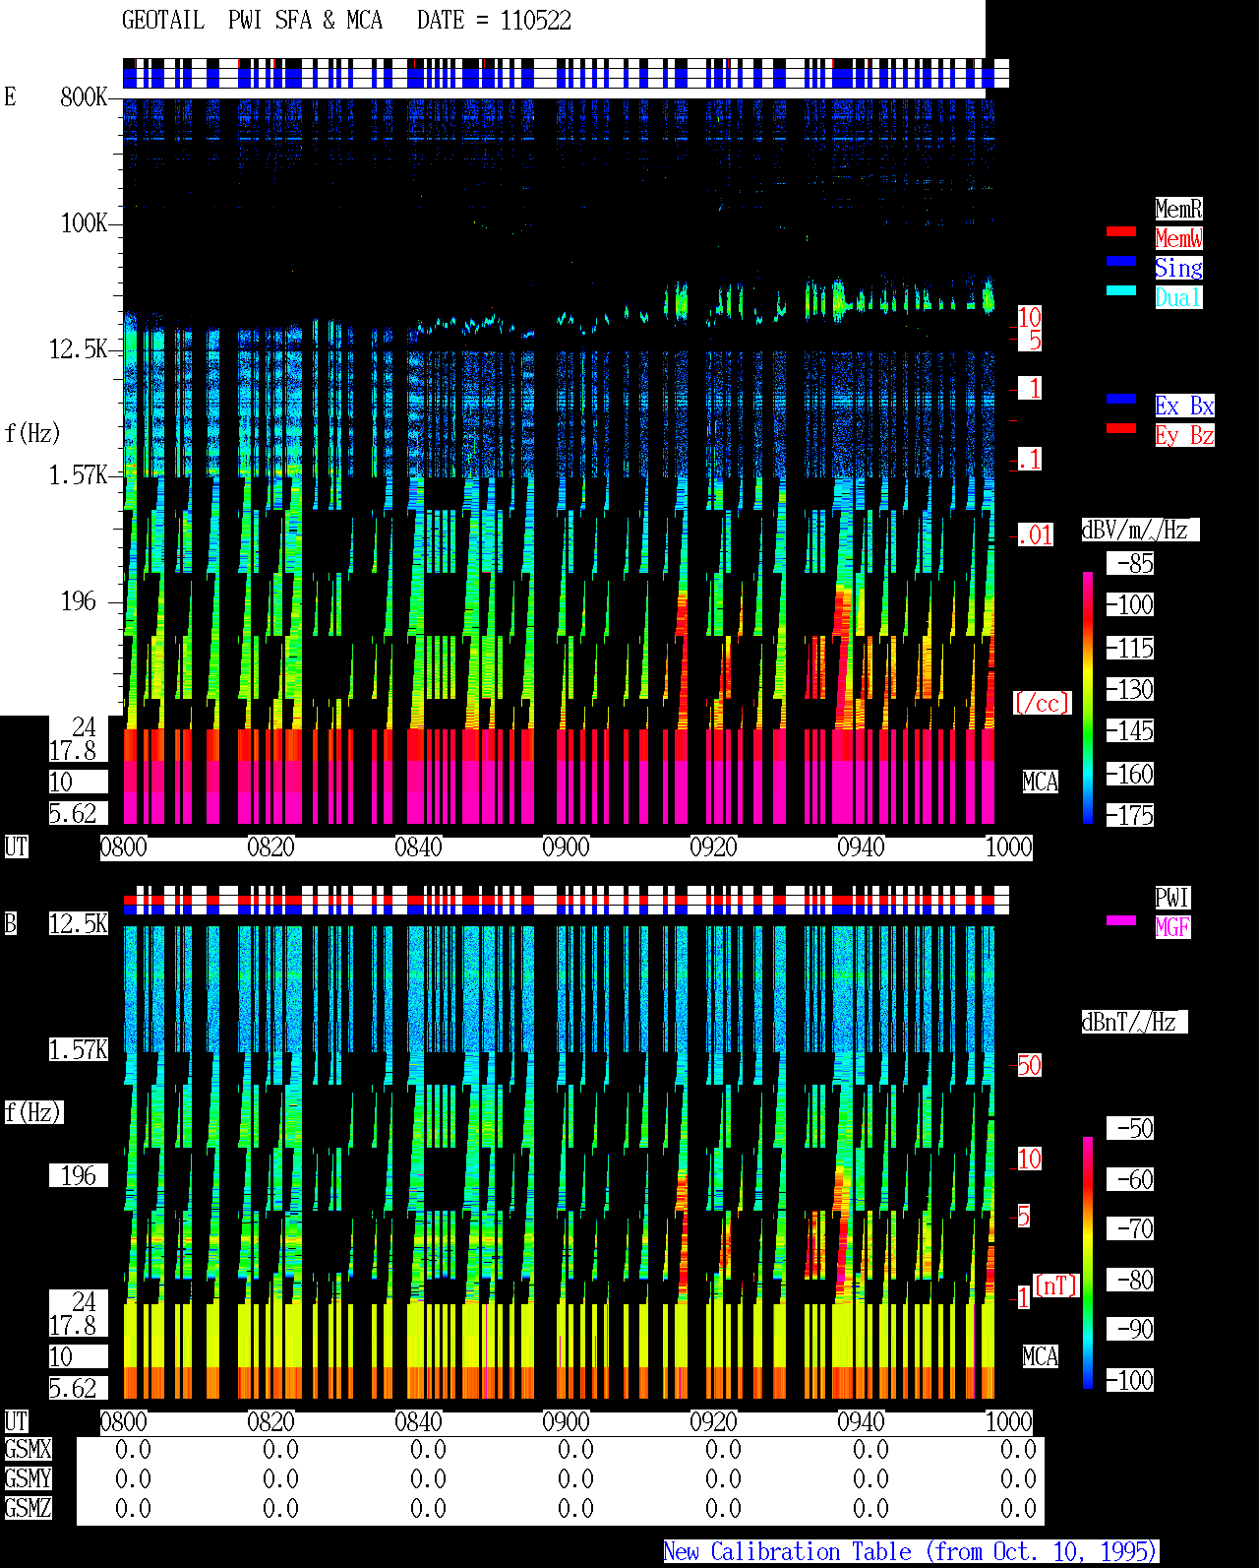Click the -60 color scale value
Image resolution: width=1259 pixels, height=1568 pixels.
pos(1130,1179)
